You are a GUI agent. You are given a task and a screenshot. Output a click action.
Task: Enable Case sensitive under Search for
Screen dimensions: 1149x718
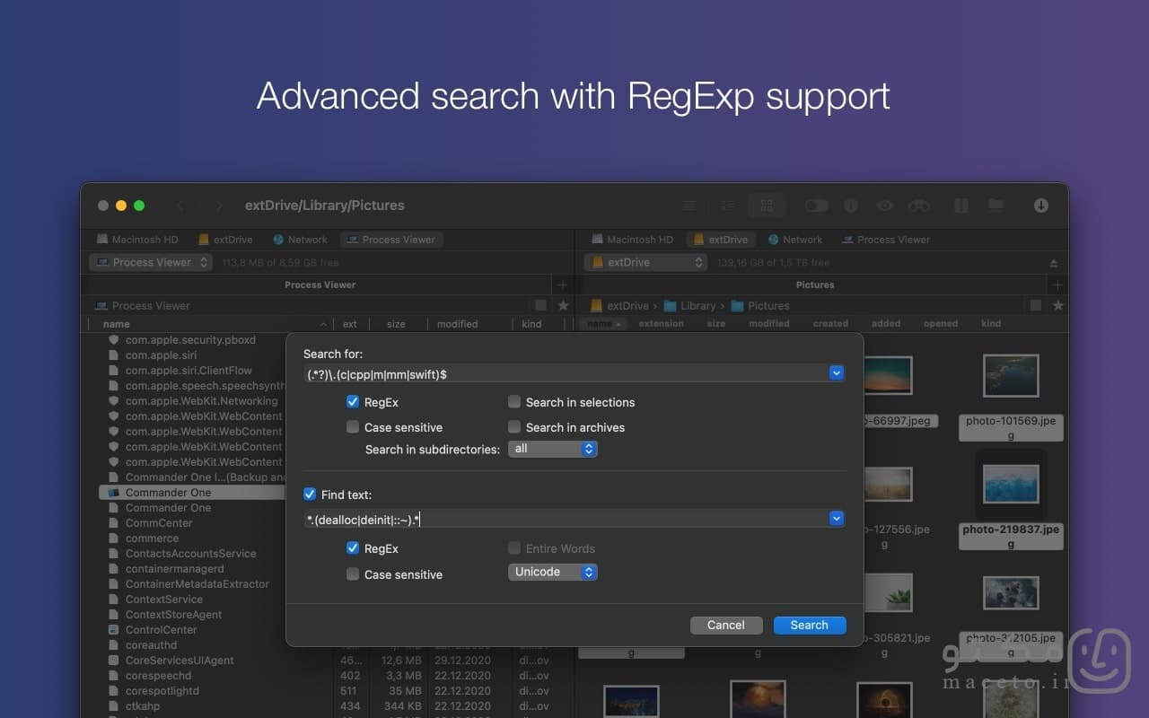click(353, 427)
